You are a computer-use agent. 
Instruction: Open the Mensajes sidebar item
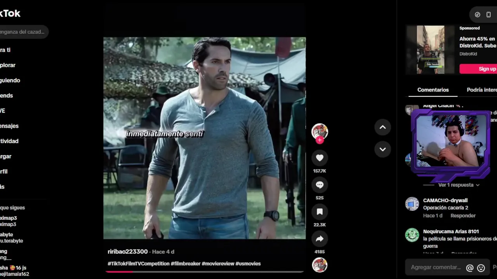(9, 126)
